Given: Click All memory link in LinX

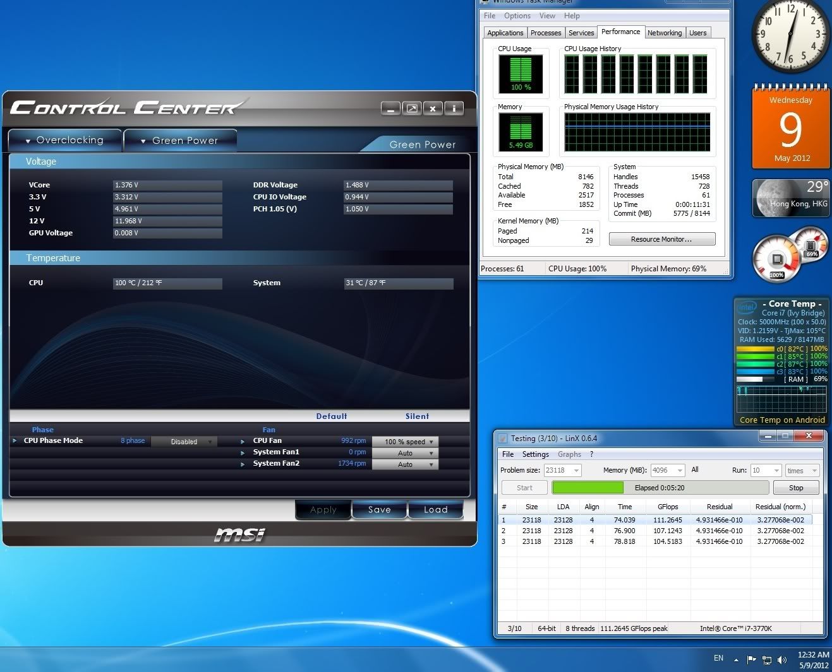Looking at the screenshot, I should coord(695,470).
